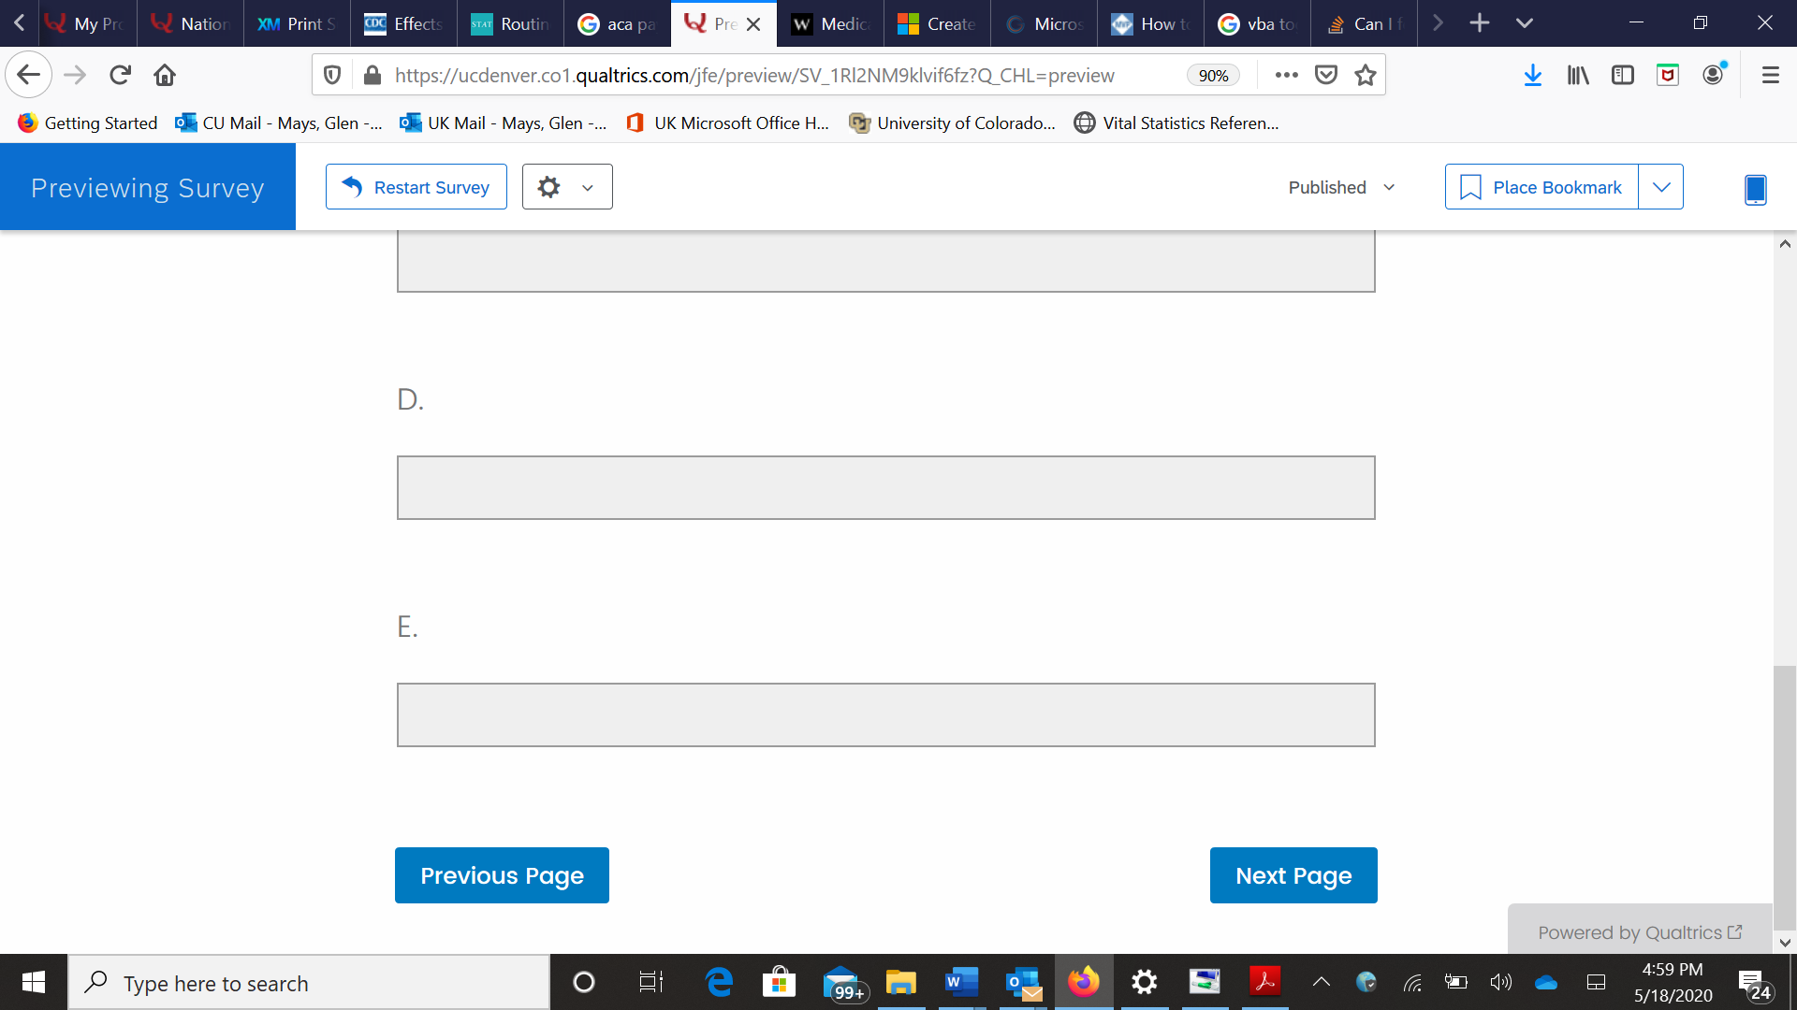List all tabs chevron dropdown

click(x=1525, y=23)
